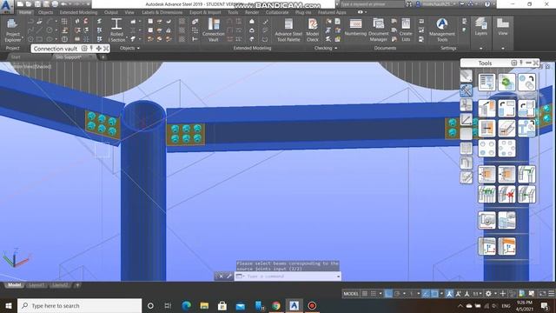The width and height of the screenshot is (556, 313).
Task: Open the Connection Vault from ribbon
Action: [214, 30]
